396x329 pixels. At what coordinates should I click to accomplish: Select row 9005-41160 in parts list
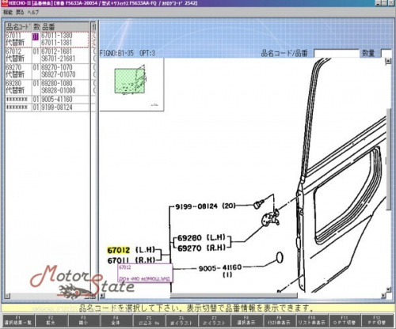tap(48, 100)
